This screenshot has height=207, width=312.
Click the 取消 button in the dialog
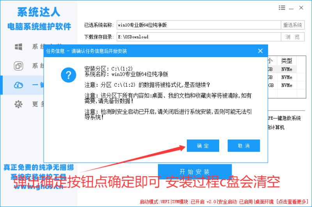click(244, 146)
